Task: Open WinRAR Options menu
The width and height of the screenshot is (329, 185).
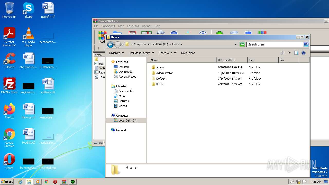Action: pyautogui.click(x=147, y=26)
